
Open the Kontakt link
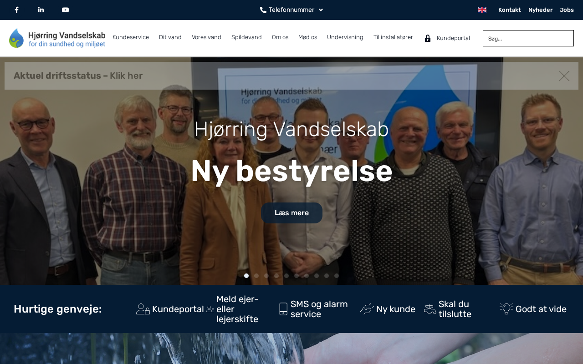(510, 10)
